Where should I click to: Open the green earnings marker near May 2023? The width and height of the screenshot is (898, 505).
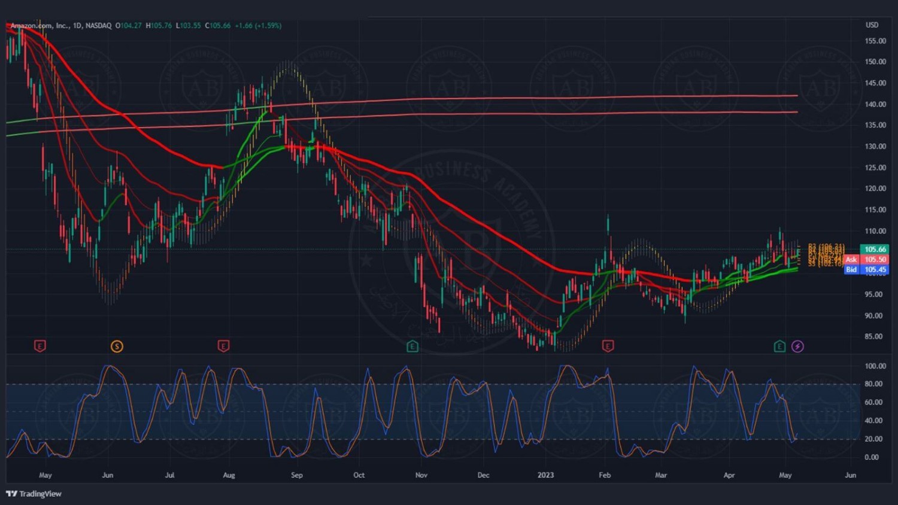tap(779, 346)
